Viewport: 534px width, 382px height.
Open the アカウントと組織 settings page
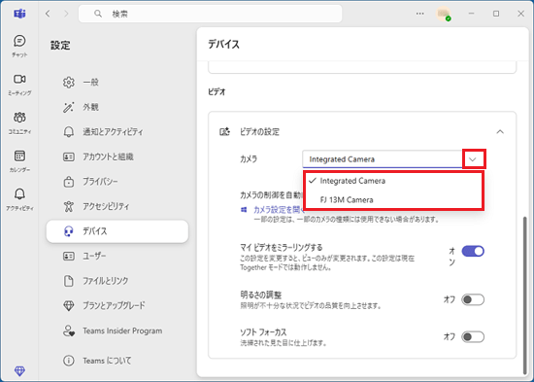pos(117,156)
